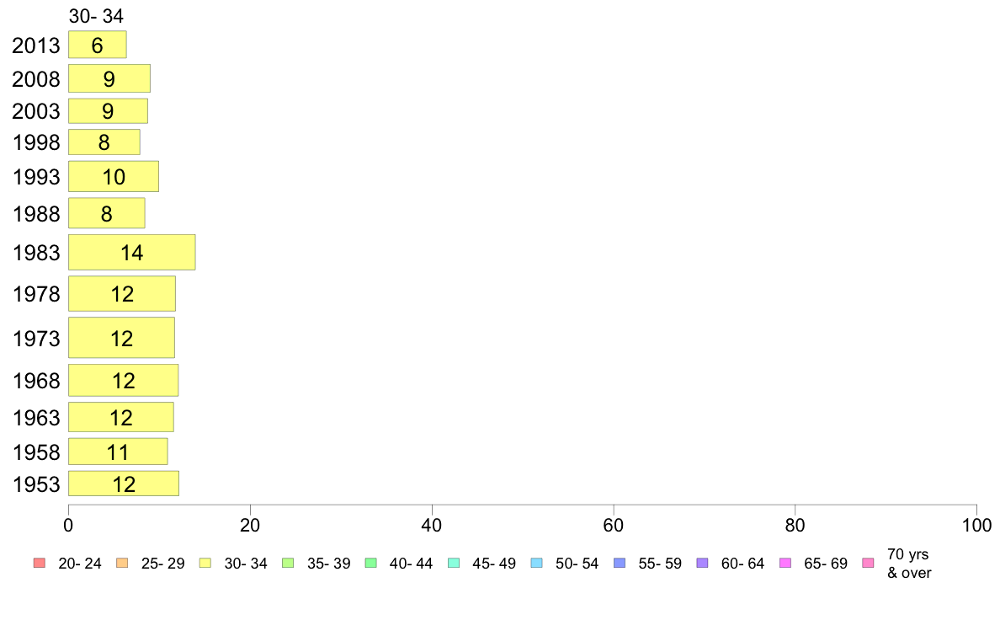Click the 65-69 magenta legend swatch
The height and width of the screenshot is (620, 1000).
pos(785,564)
